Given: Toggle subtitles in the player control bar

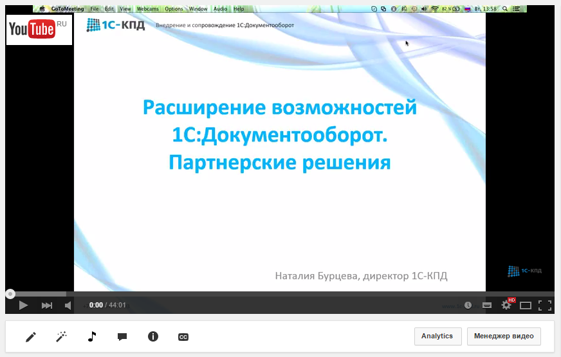Looking at the screenshot, I should point(487,306).
